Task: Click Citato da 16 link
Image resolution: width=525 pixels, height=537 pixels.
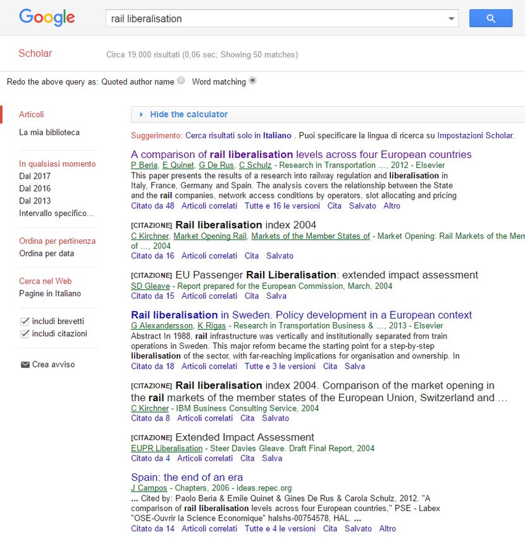Action: tap(152, 256)
